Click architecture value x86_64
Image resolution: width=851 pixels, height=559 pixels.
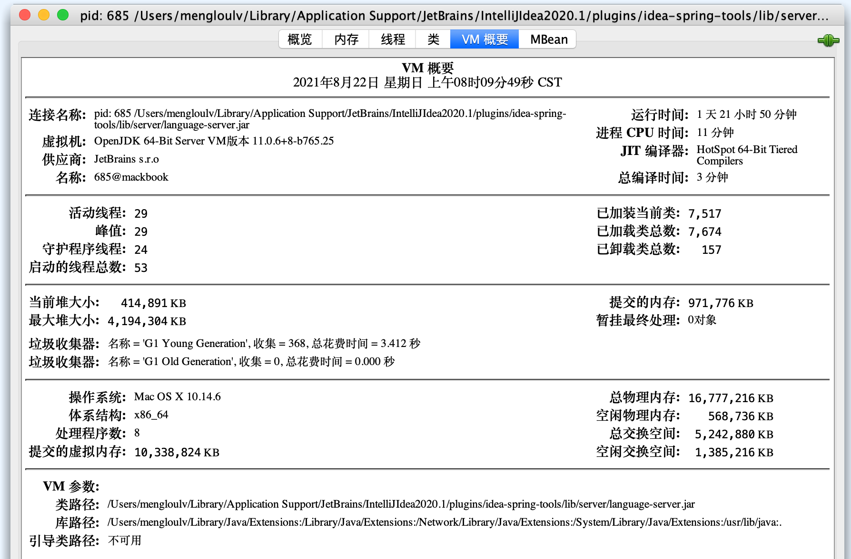pyautogui.click(x=151, y=415)
